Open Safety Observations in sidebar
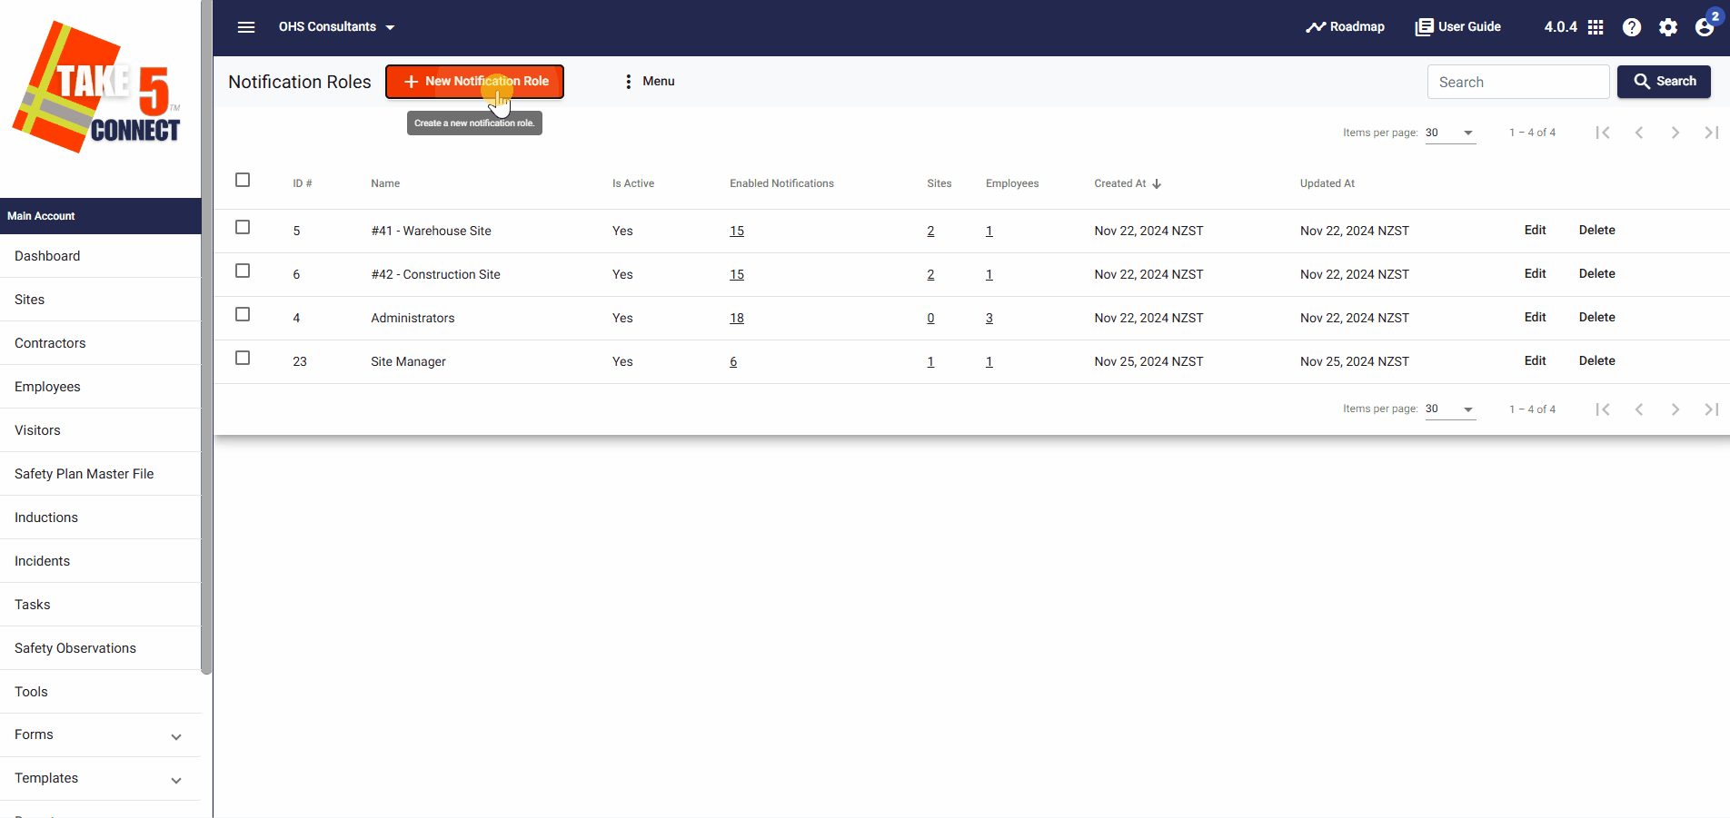 click(x=100, y=648)
